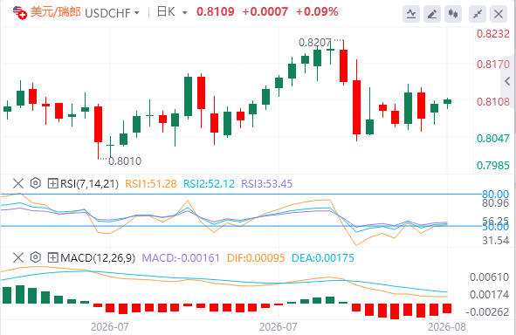Click the 0.8109 current price
The image size is (516, 335).
point(216,12)
